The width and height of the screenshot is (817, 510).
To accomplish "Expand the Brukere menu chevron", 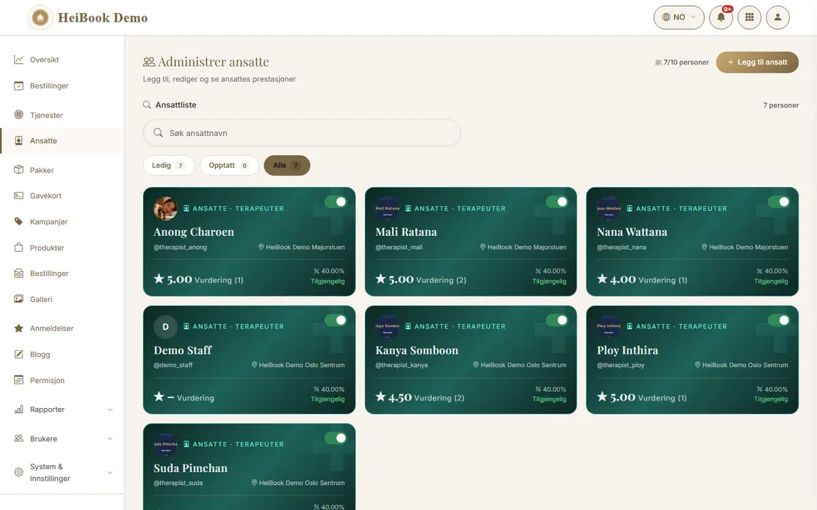I will click(110, 439).
